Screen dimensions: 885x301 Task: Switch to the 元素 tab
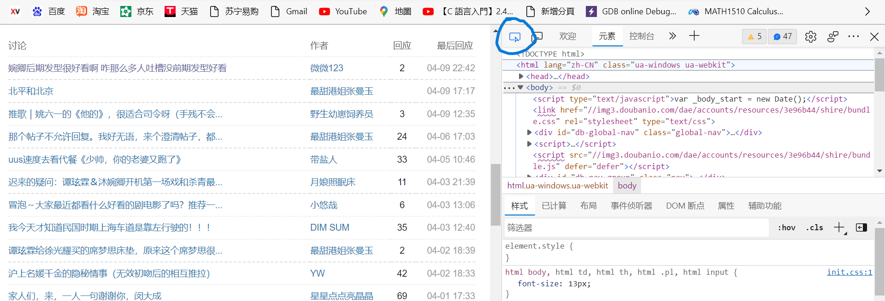[x=607, y=36]
